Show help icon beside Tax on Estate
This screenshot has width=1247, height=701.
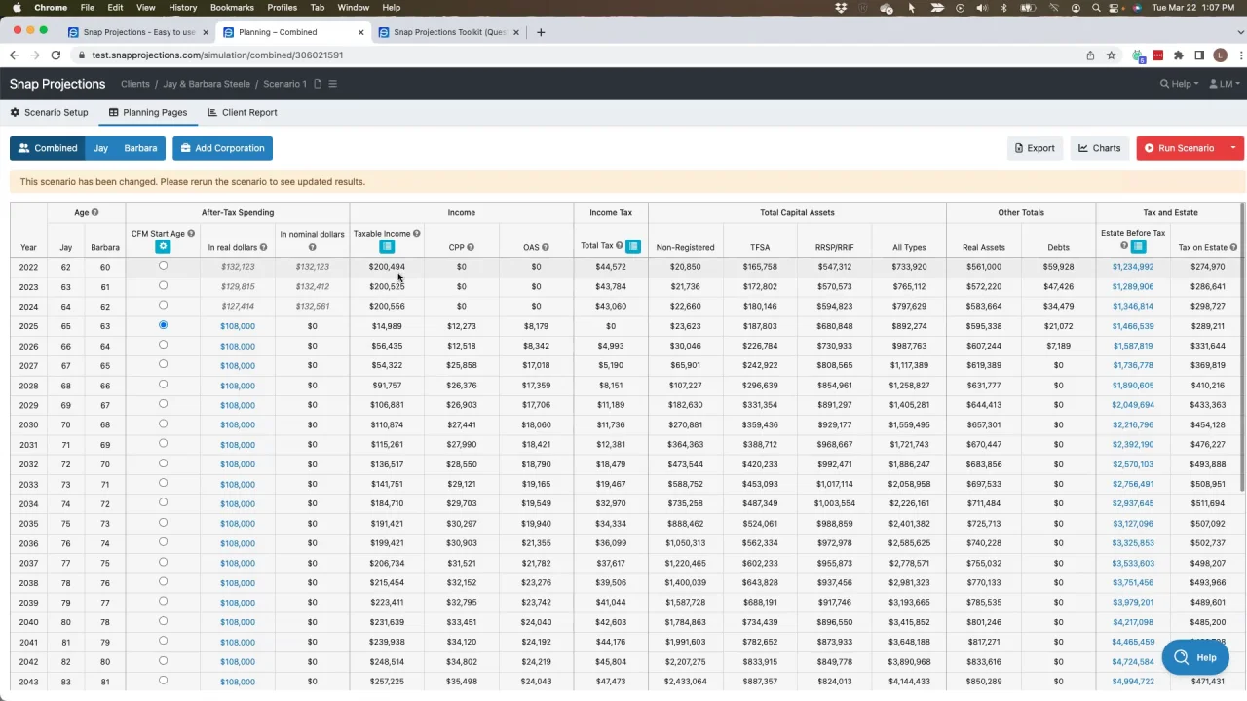tap(1233, 247)
